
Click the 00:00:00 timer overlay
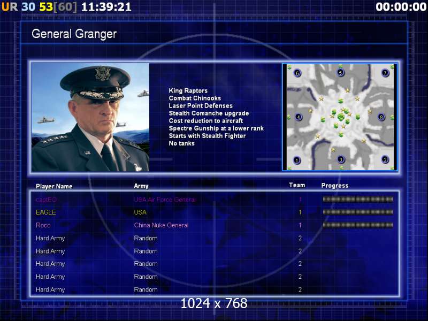pos(401,7)
